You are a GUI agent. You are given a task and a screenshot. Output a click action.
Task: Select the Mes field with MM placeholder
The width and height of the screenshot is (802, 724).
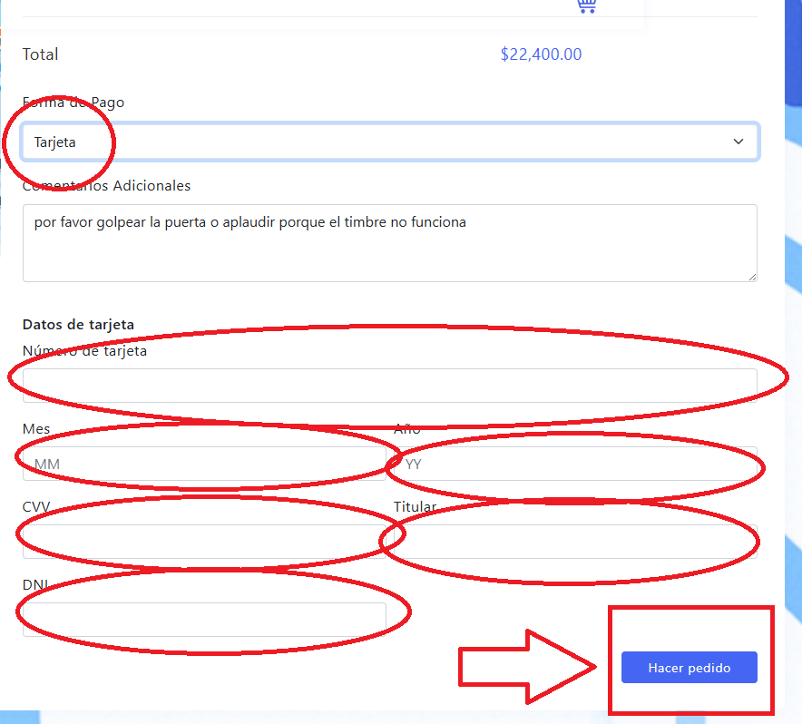click(204, 464)
